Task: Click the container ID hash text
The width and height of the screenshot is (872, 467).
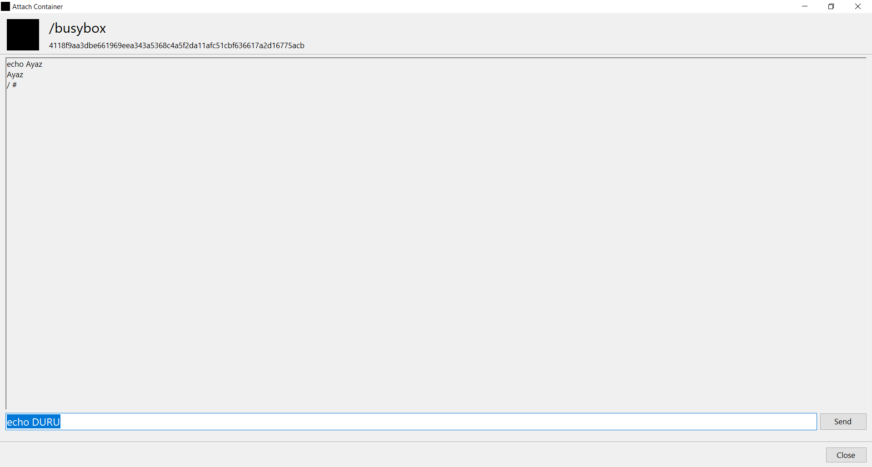Action: pyautogui.click(x=177, y=45)
